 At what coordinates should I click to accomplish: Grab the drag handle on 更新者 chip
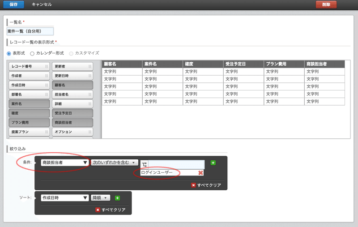coord(90,66)
